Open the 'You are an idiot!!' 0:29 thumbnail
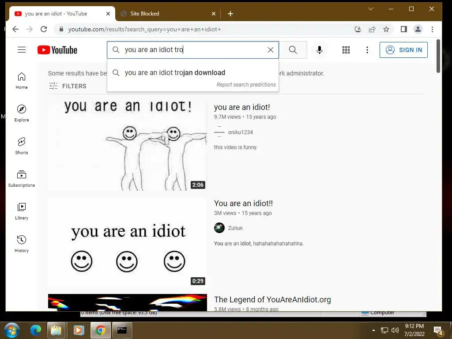Screen dimensions: 452x339 coord(128,242)
